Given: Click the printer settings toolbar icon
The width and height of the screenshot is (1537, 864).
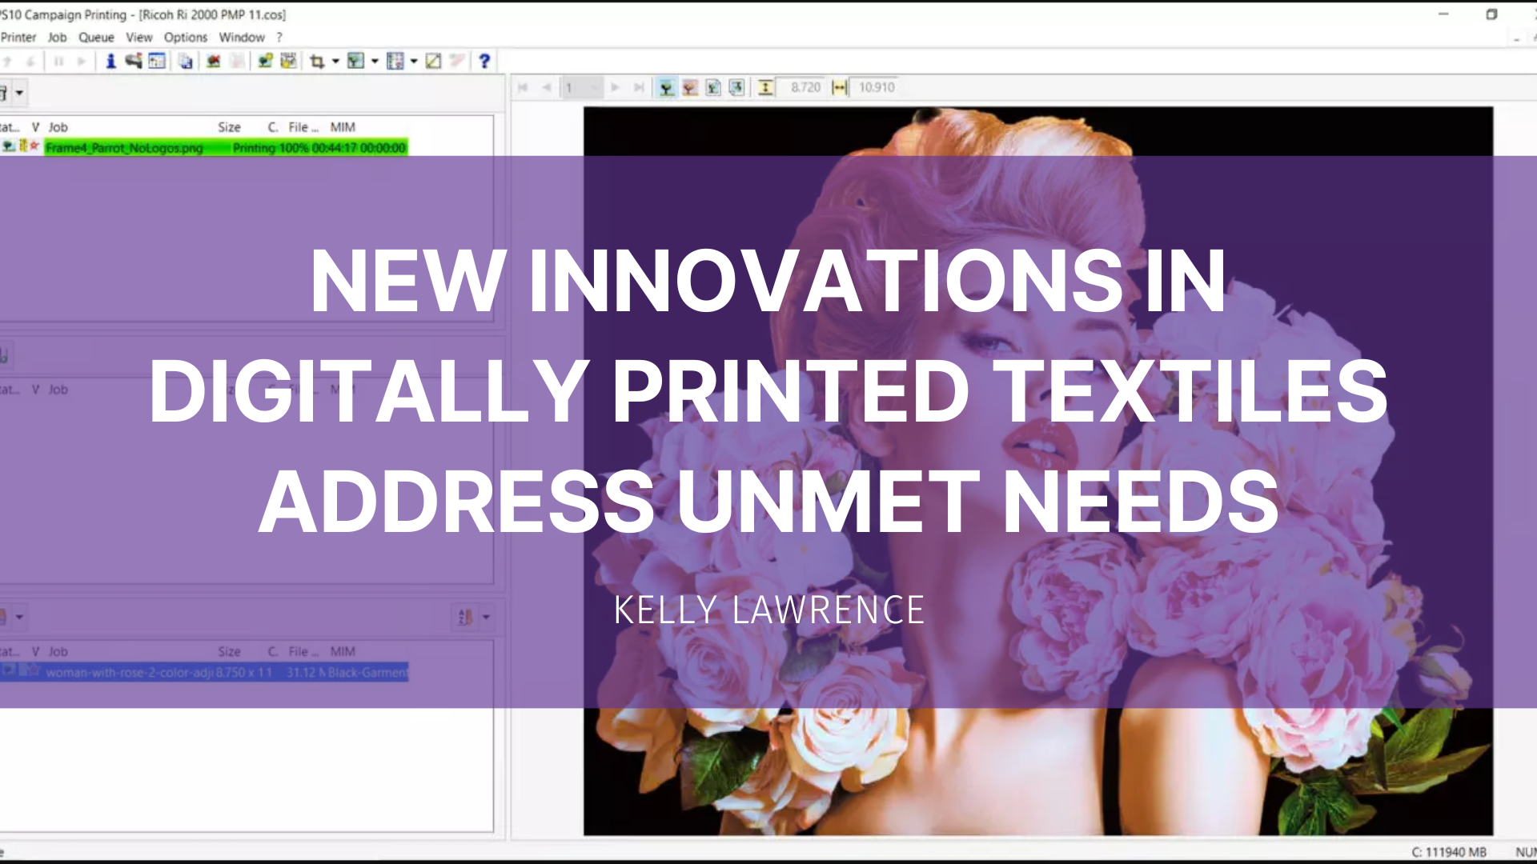Looking at the screenshot, I should click(x=134, y=61).
